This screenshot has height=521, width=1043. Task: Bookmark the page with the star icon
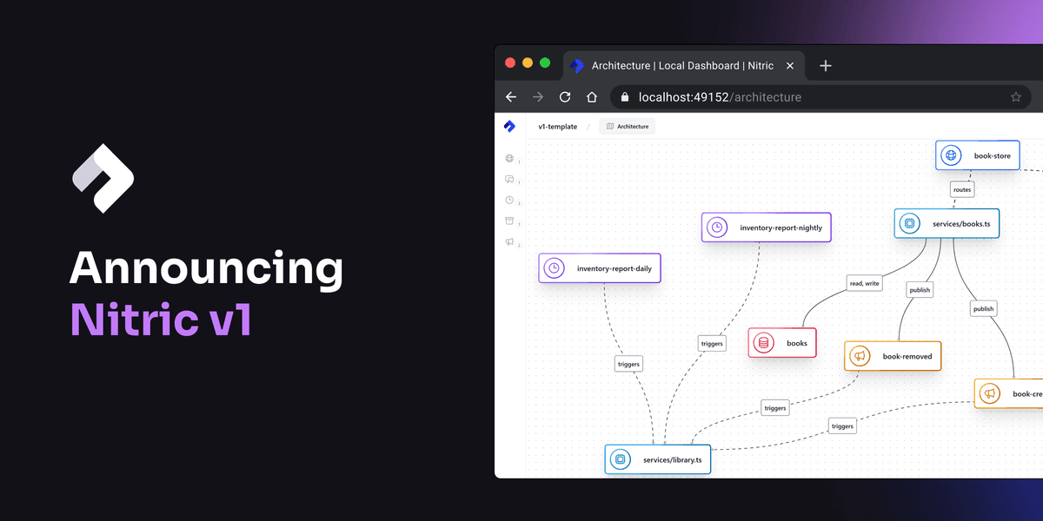(1015, 97)
